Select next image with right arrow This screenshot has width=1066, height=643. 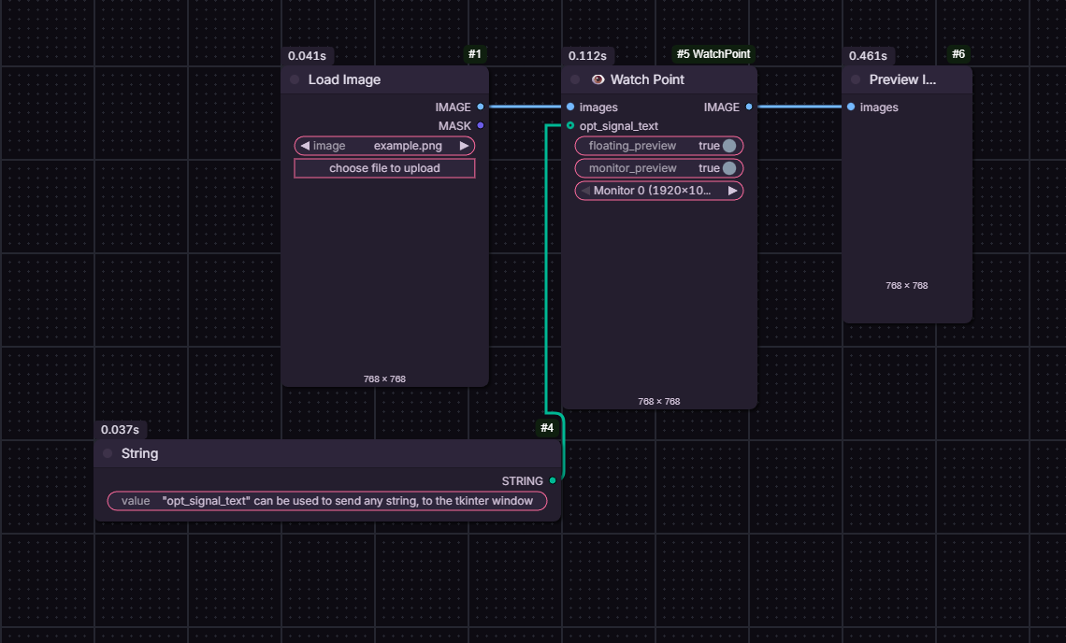click(x=465, y=146)
